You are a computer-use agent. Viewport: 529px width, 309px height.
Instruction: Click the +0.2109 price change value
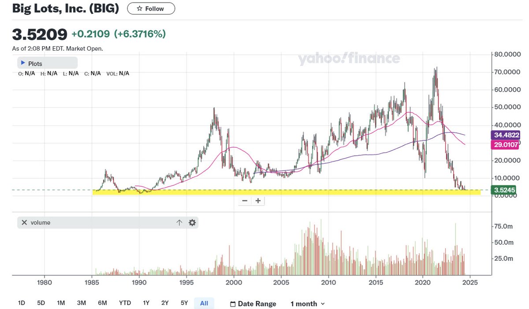tap(91, 34)
